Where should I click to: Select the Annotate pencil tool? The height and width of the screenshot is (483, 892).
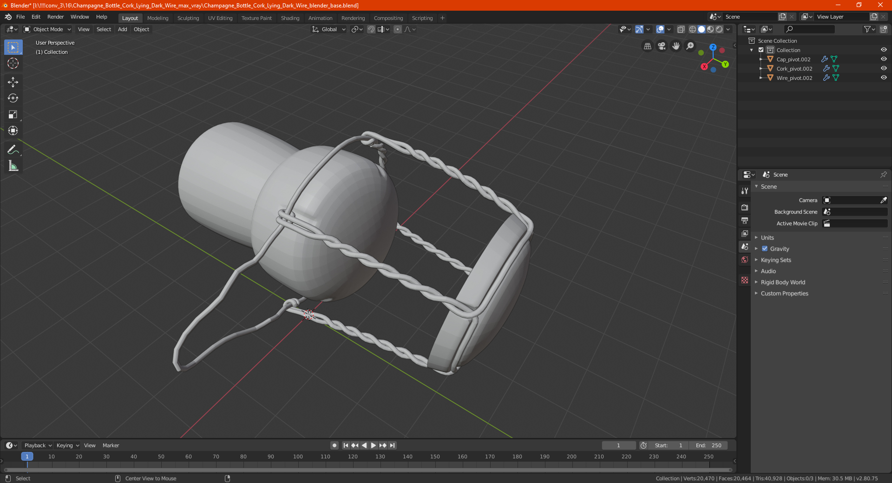pos(13,150)
